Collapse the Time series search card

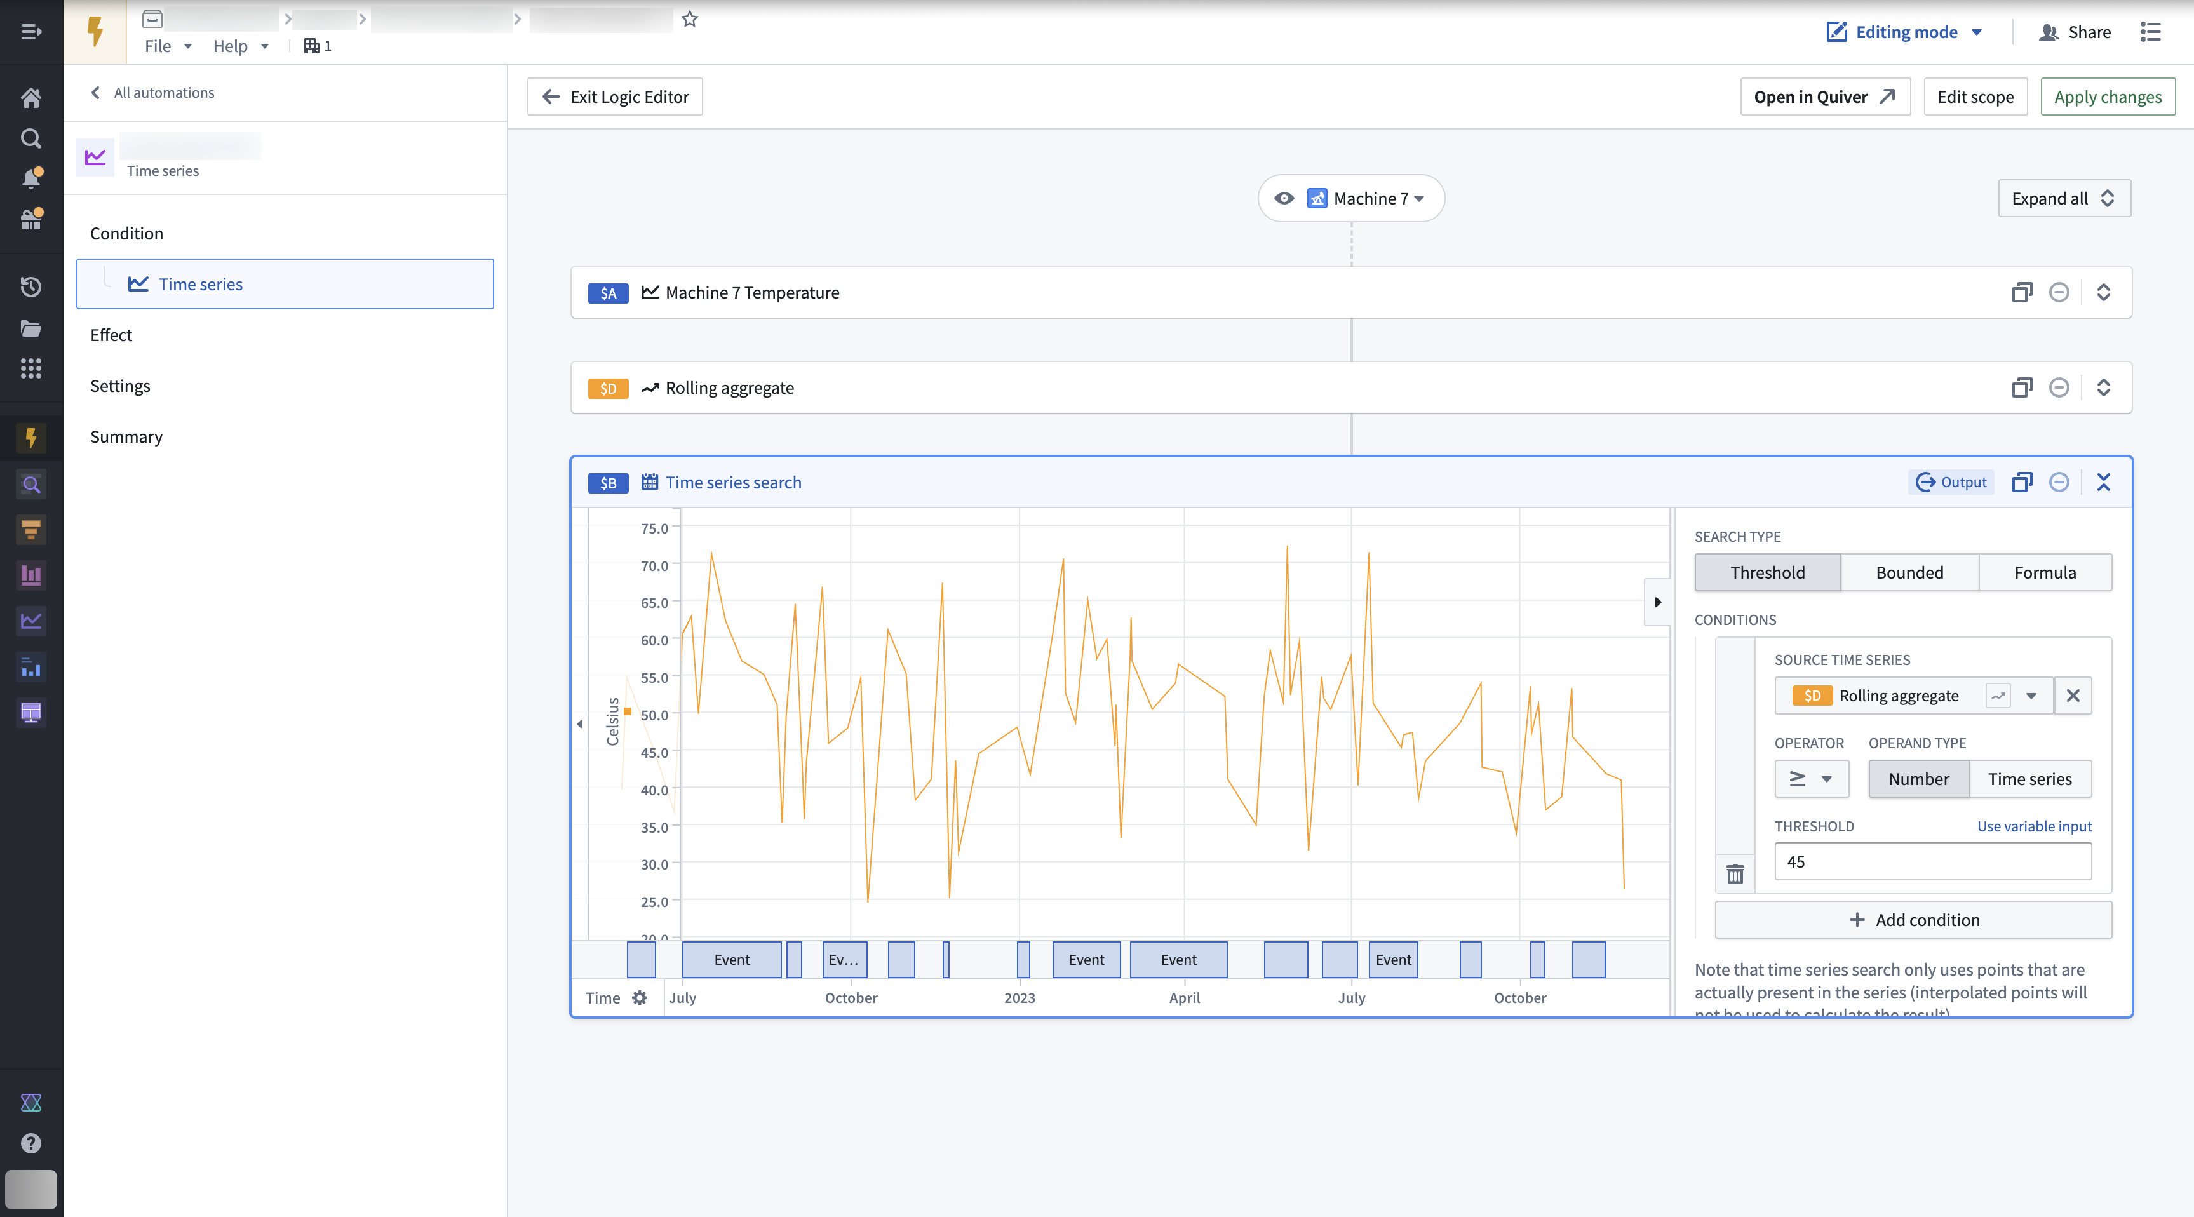coord(2104,482)
